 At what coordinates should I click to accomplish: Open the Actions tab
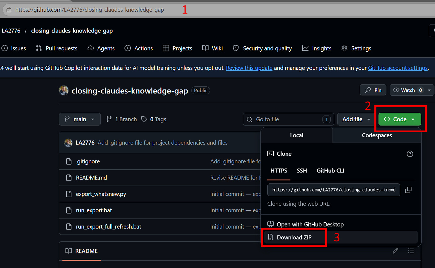(x=139, y=48)
